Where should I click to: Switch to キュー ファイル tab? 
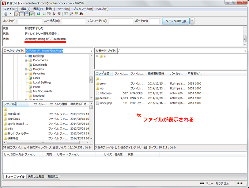15,177
